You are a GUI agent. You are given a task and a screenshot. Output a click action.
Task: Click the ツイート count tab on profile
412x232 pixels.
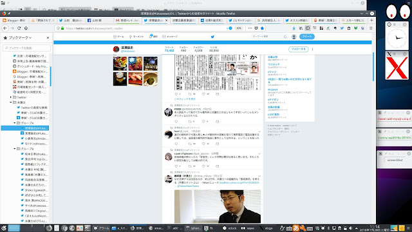(x=169, y=49)
